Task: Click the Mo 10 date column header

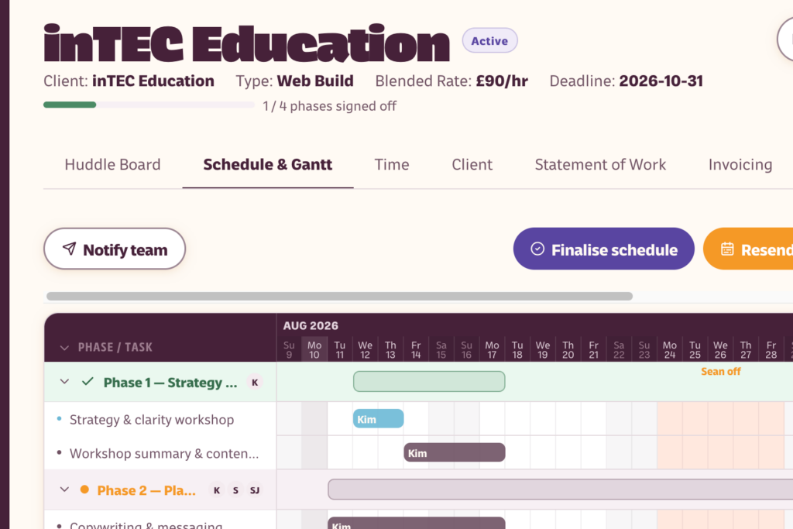Action: (314, 349)
